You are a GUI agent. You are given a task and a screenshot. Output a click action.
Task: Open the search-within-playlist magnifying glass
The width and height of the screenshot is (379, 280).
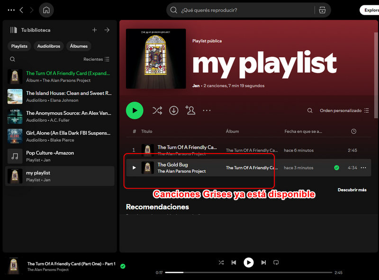point(309,110)
